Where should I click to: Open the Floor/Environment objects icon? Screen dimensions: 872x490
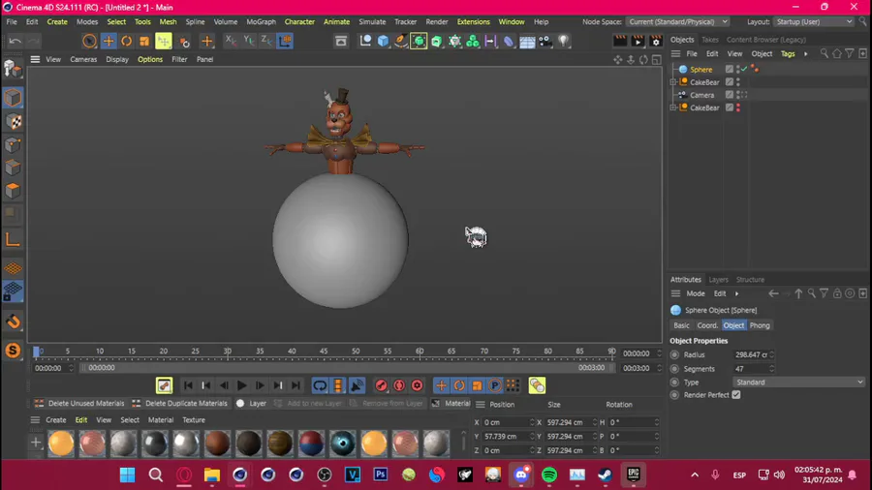tap(527, 41)
